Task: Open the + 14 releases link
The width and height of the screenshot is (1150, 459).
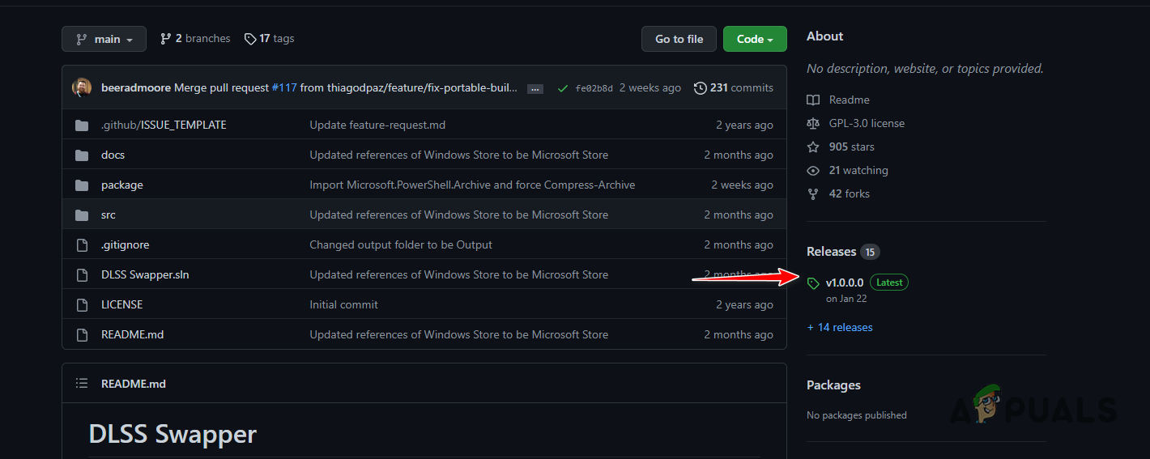Action: click(x=840, y=328)
